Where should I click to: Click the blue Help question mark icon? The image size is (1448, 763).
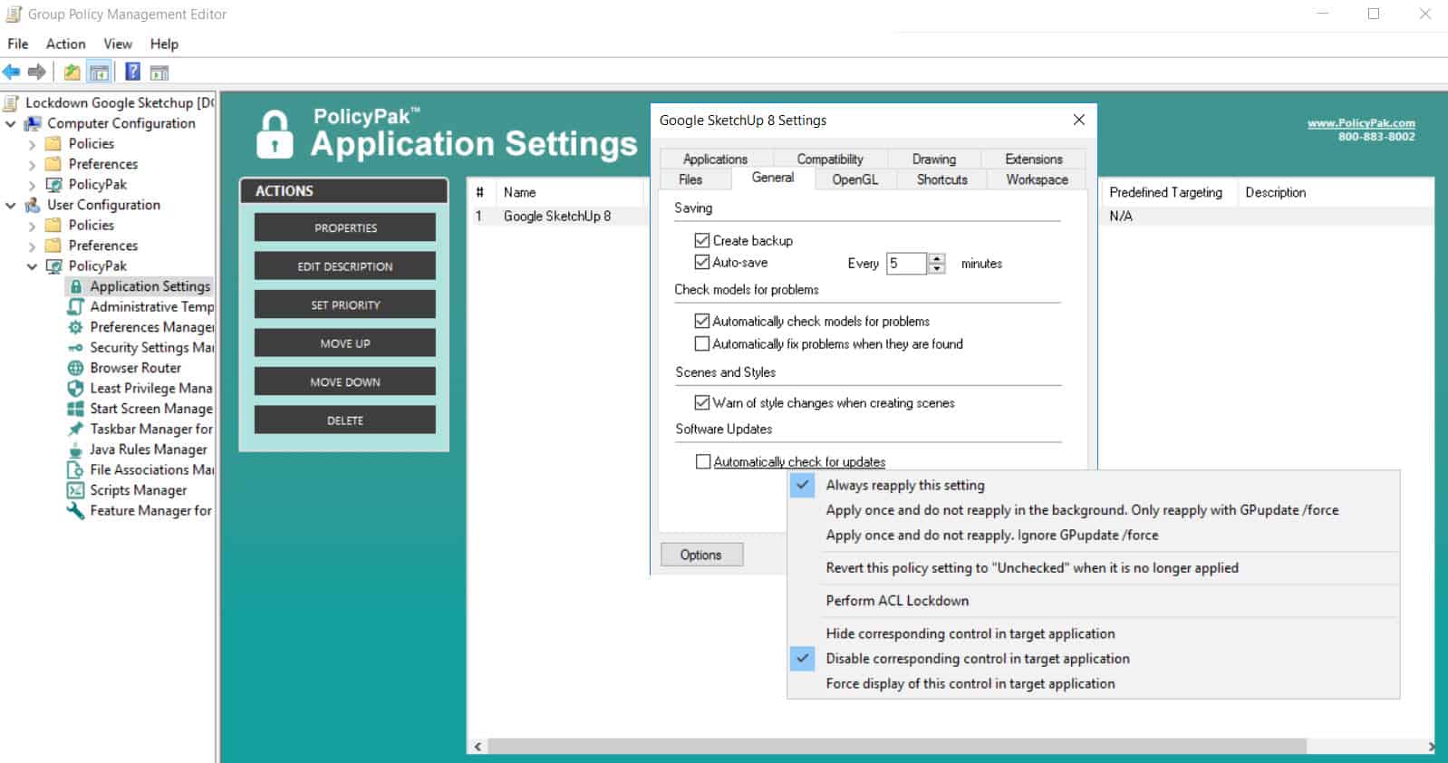pos(132,72)
